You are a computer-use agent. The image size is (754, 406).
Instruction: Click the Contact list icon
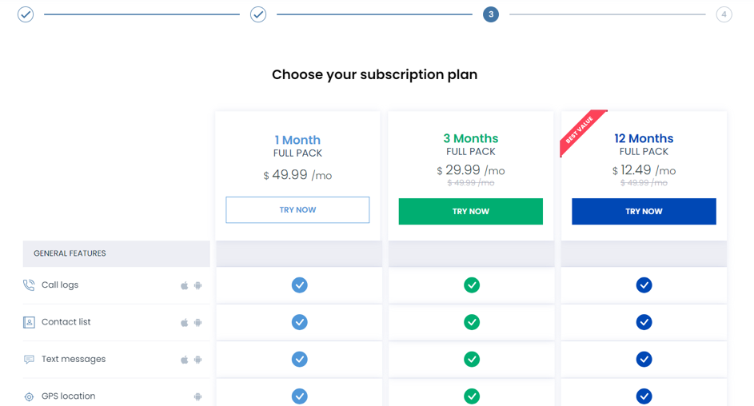tap(29, 322)
